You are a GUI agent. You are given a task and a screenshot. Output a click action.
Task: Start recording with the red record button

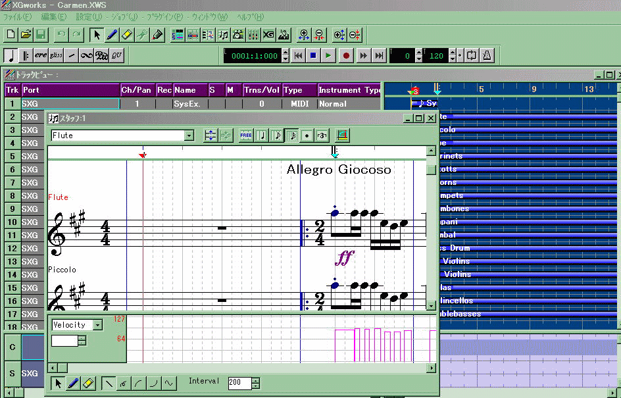346,56
